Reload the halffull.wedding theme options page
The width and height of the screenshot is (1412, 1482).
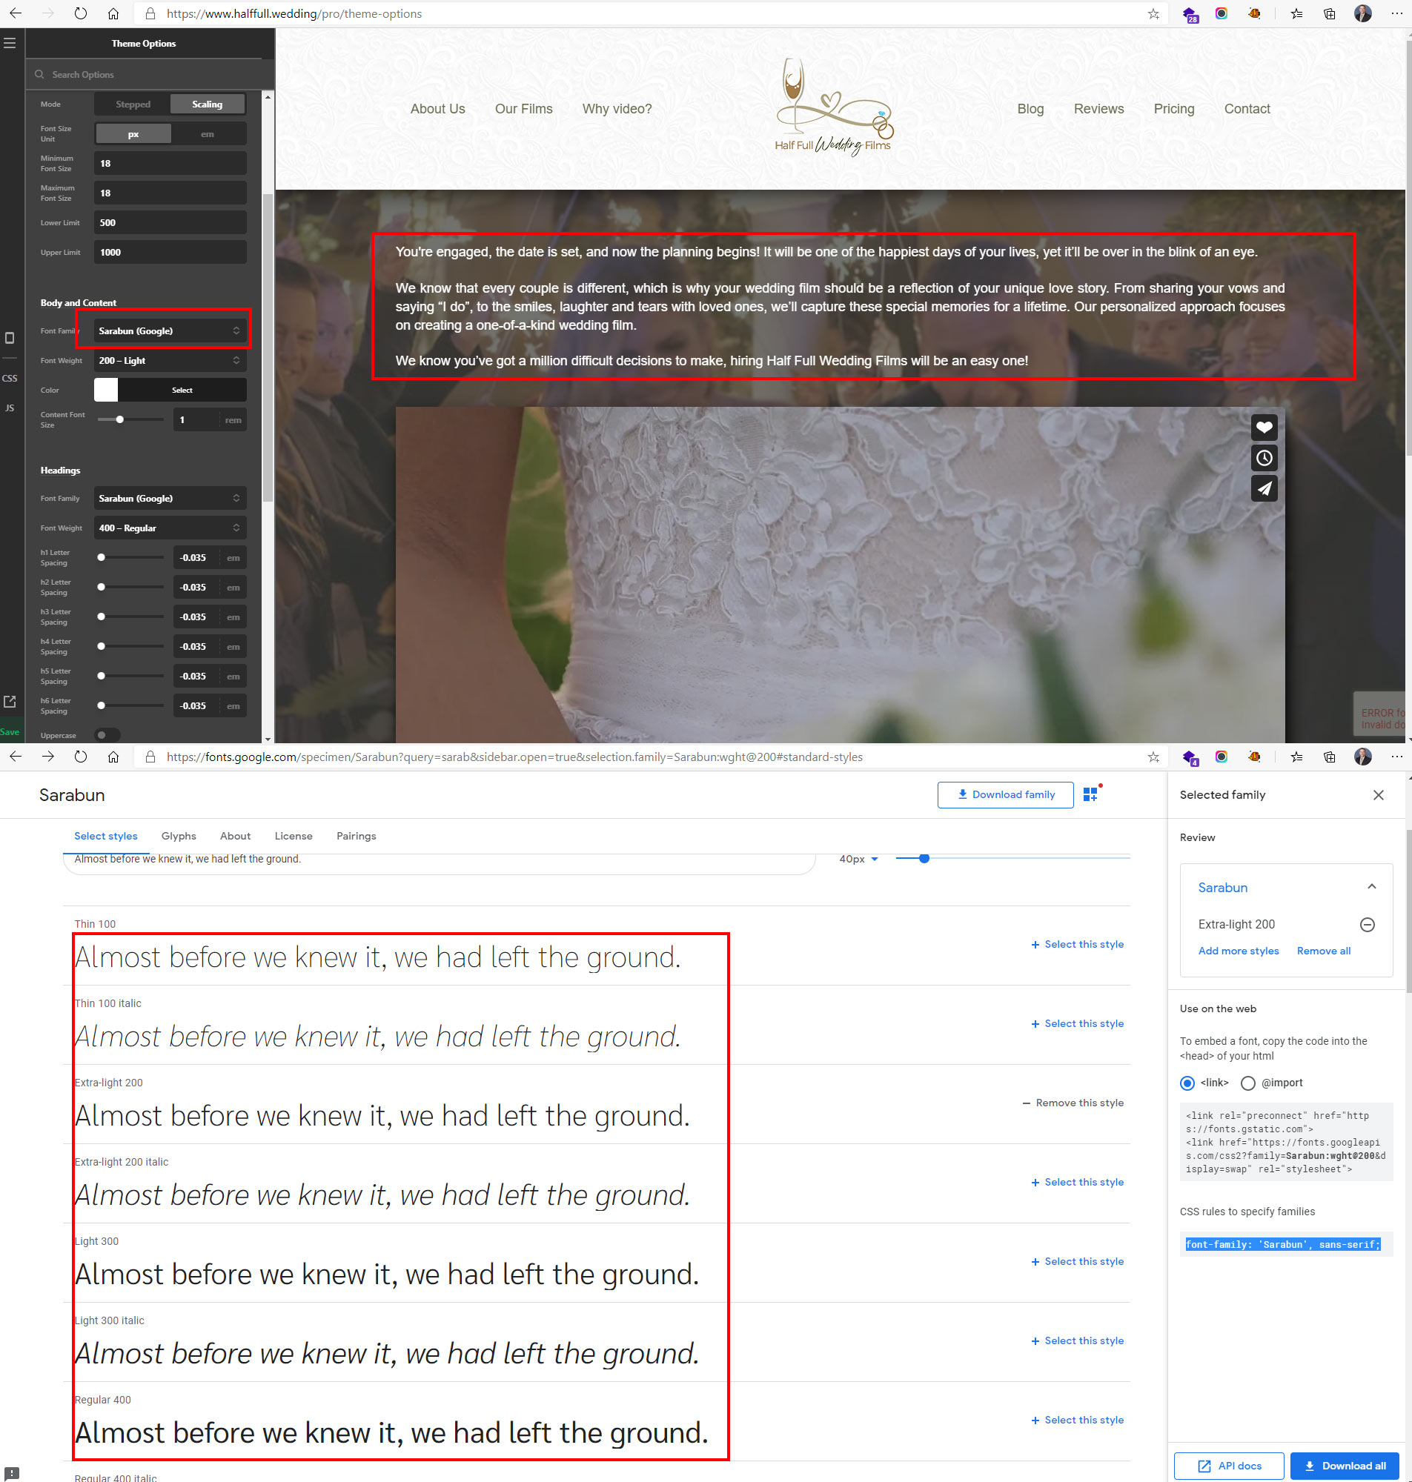(x=81, y=13)
